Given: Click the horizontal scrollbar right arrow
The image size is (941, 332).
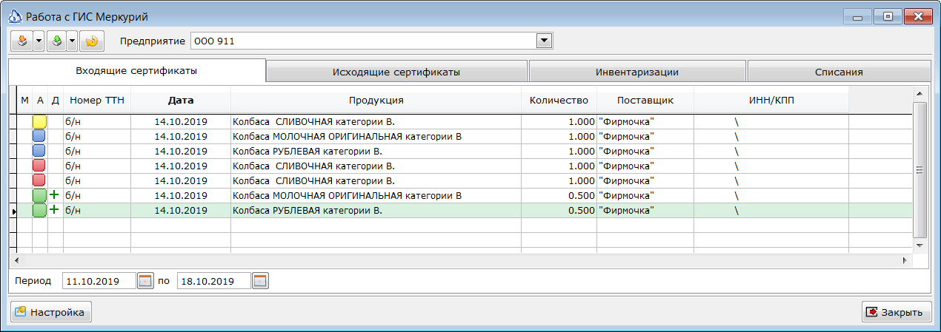Looking at the screenshot, I should coord(905,260).
